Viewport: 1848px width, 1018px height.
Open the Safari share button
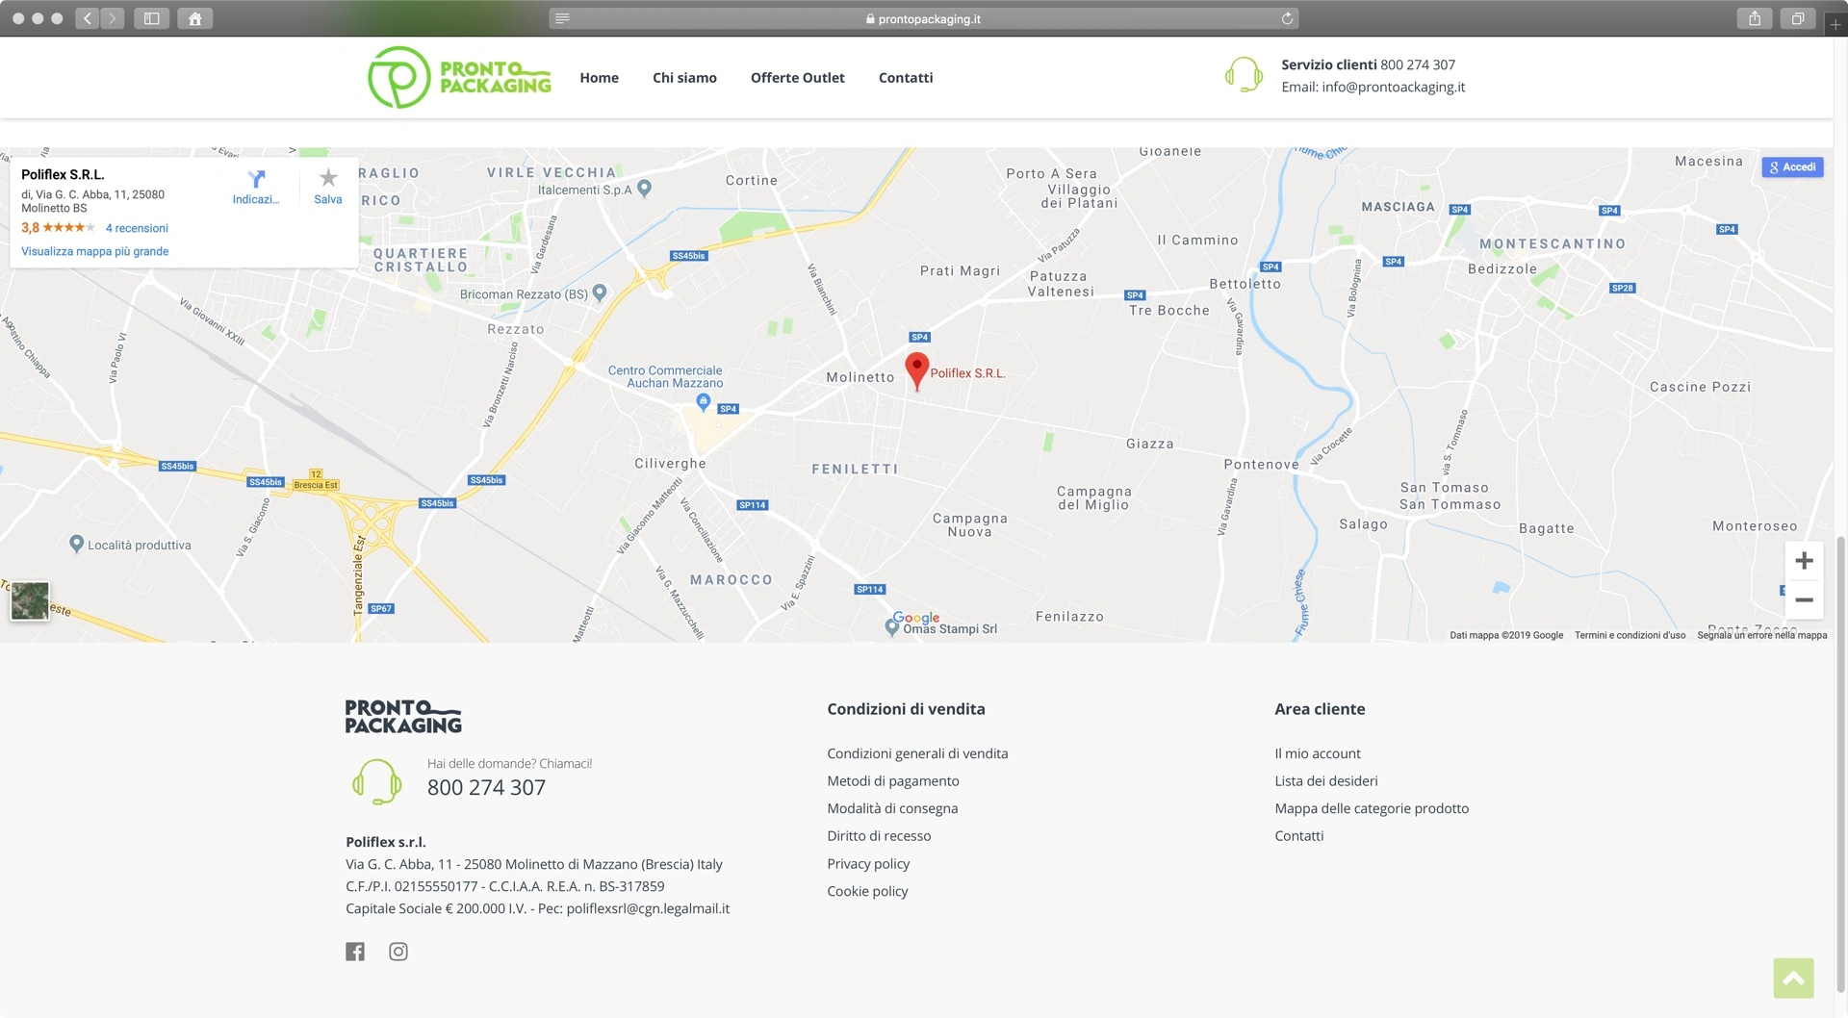coord(1755,18)
